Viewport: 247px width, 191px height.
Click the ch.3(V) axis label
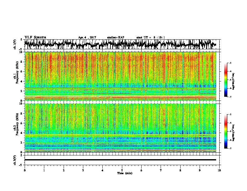pyautogui.click(x=15, y=160)
